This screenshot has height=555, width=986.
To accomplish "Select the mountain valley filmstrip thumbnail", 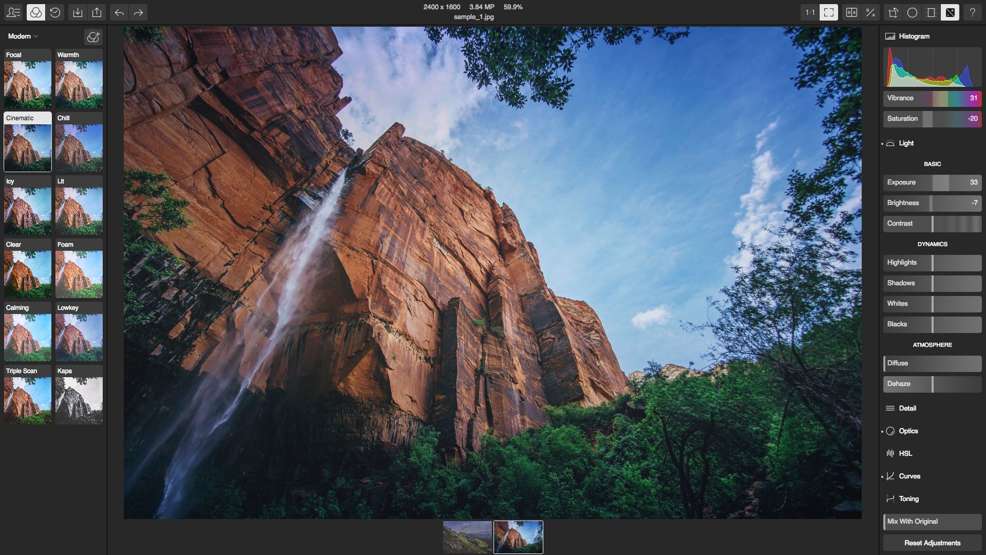I will [467, 538].
